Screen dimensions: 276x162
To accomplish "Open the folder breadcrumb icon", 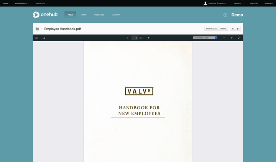I will (x=37, y=29).
